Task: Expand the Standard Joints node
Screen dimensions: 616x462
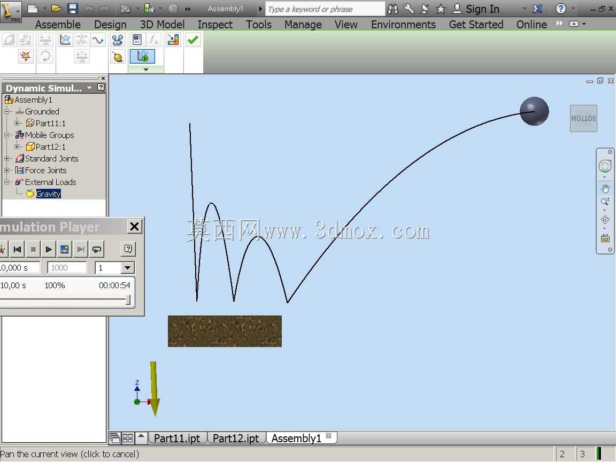Action: [6, 159]
